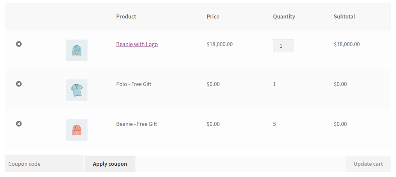
Task: Click the Quantity column header
Action: tap(284, 17)
